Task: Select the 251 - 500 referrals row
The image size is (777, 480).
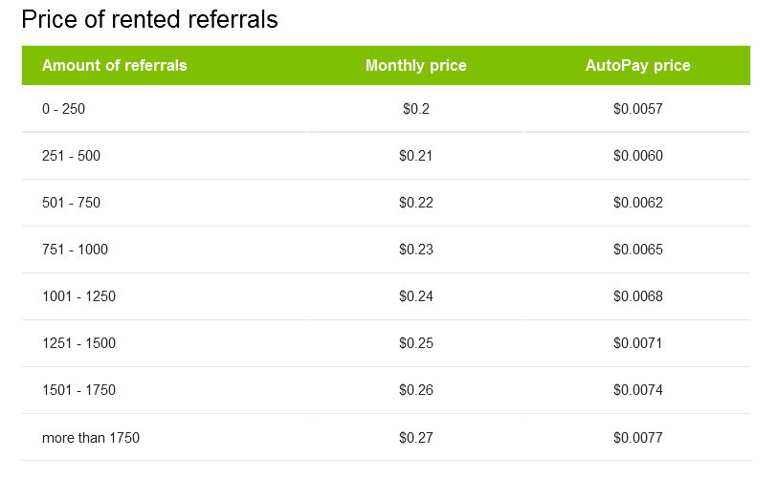Action: (386, 156)
